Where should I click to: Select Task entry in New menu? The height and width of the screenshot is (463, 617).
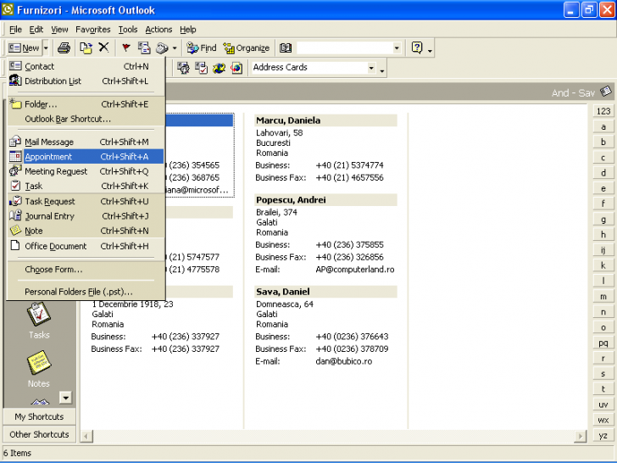86,186
